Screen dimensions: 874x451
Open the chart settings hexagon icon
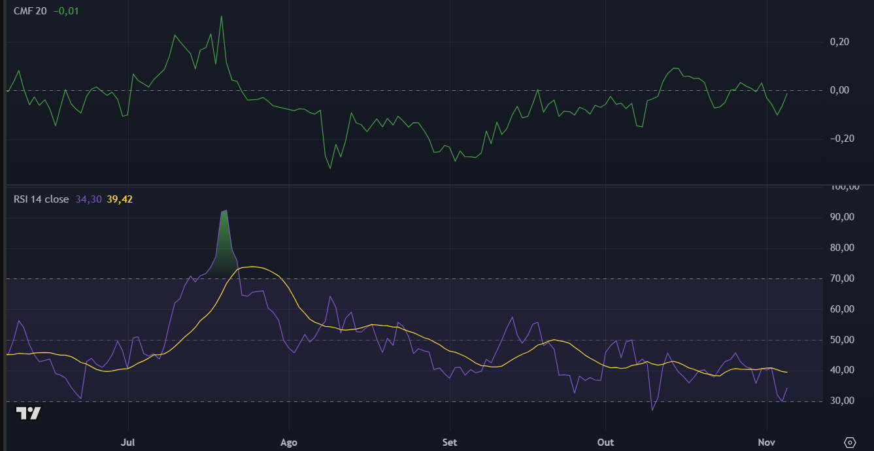click(x=851, y=443)
